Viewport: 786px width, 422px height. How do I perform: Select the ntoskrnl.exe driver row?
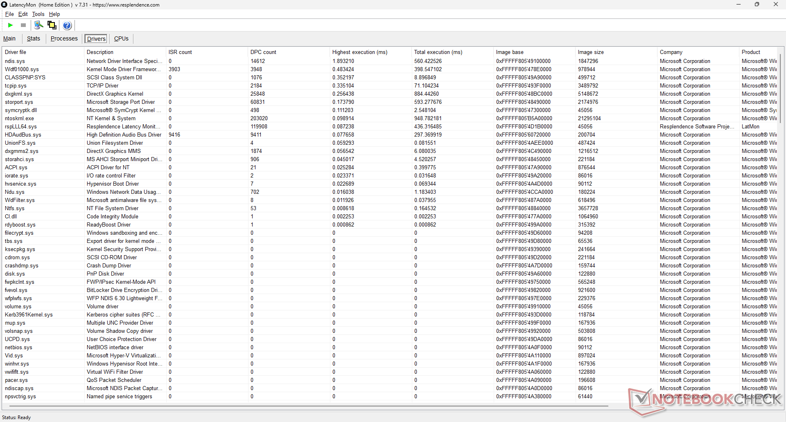[x=390, y=118]
